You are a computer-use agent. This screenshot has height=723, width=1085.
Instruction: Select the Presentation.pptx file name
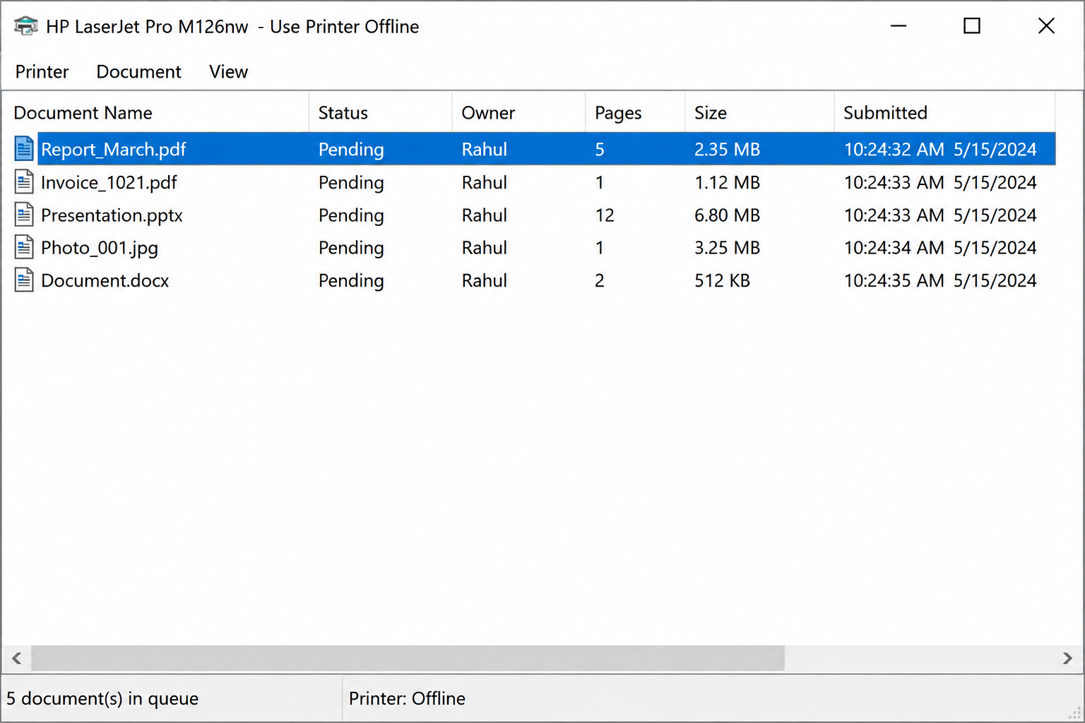[112, 215]
